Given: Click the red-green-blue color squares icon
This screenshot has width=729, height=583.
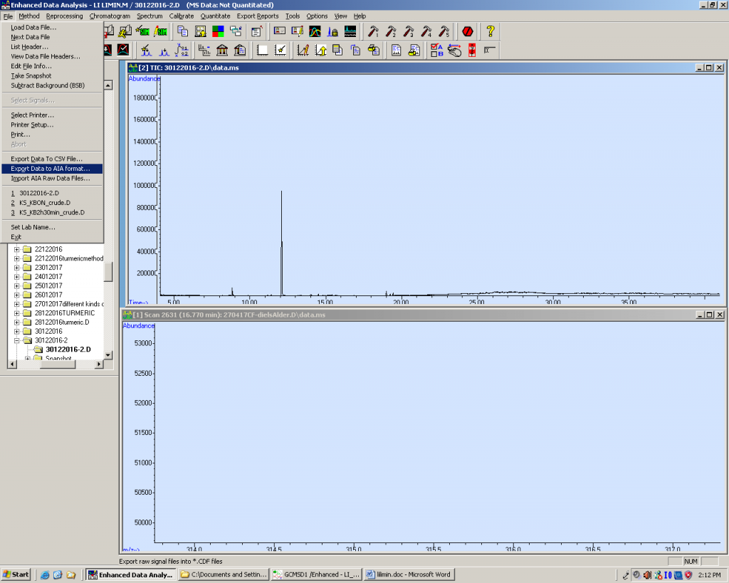Looking at the screenshot, I should coord(218,31).
